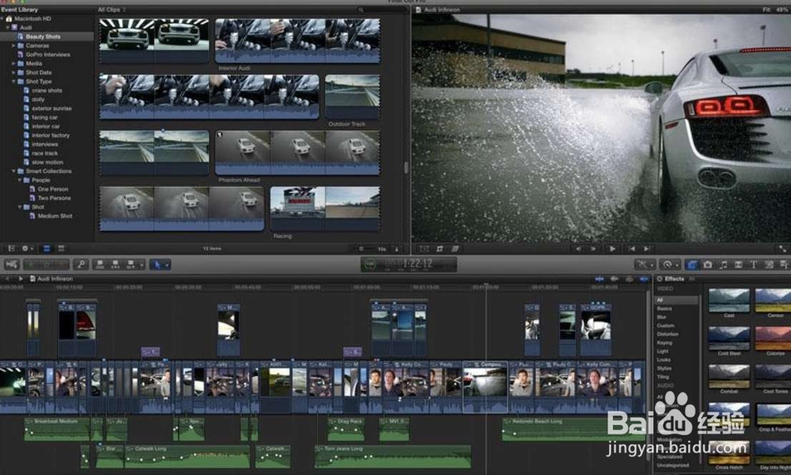Viewport: 791px width, 475px height.
Task: Select the Blur effects category
Action: (661, 317)
